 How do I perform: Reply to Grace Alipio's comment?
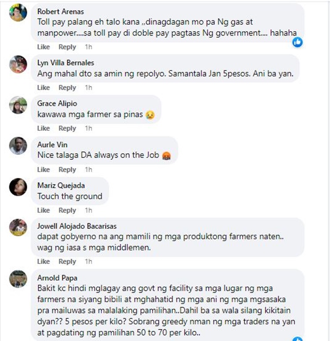click(x=67, y=128)
